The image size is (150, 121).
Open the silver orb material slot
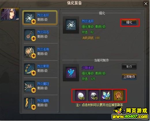pos(94,95)
